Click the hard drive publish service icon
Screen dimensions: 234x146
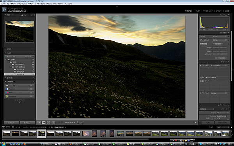(7, 85)
